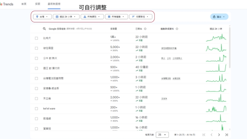Click the trend name 比特犬
Screen dimensions: 247x139
[x=47, y=38]
